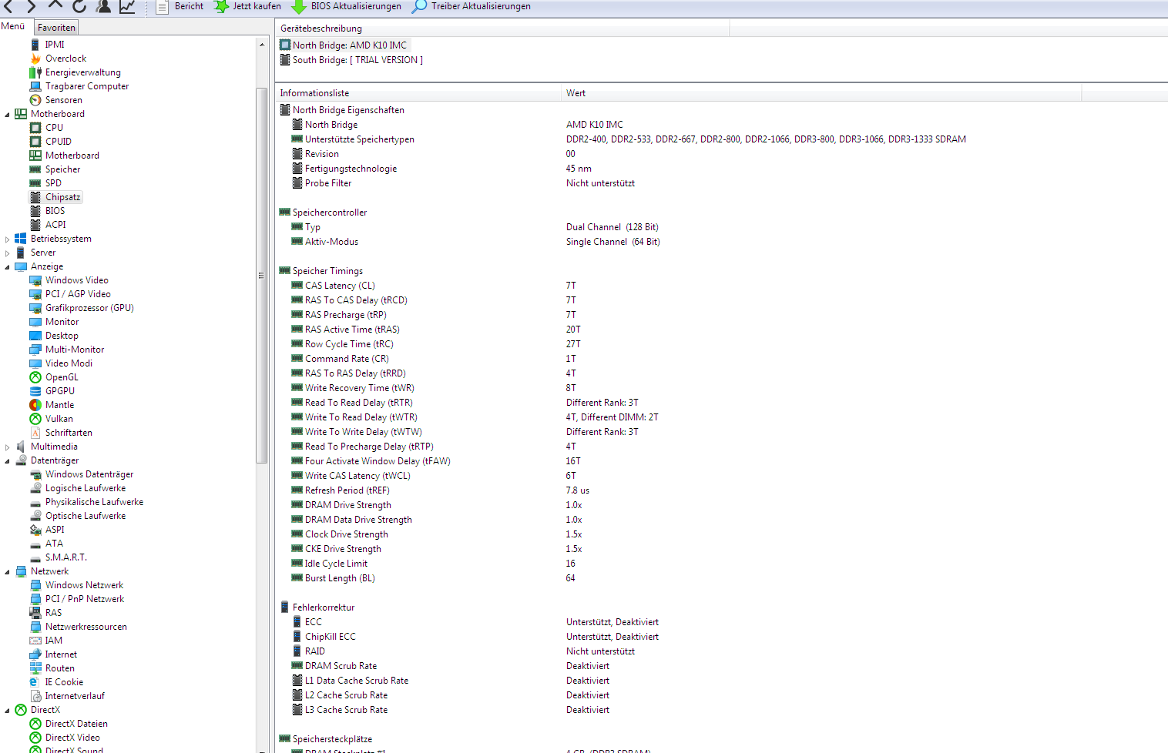
Task: Select the Logische Laufwerke icon
Action: pyautogui.click(x=35, y=488)
